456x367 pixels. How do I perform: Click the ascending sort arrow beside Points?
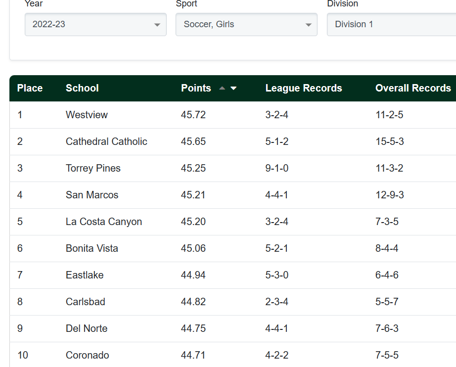pos(222,88)
